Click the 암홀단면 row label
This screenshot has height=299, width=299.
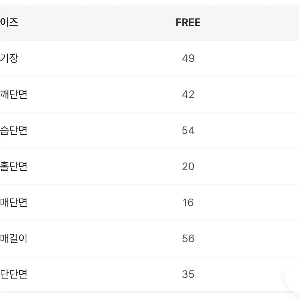click(14, 166)
